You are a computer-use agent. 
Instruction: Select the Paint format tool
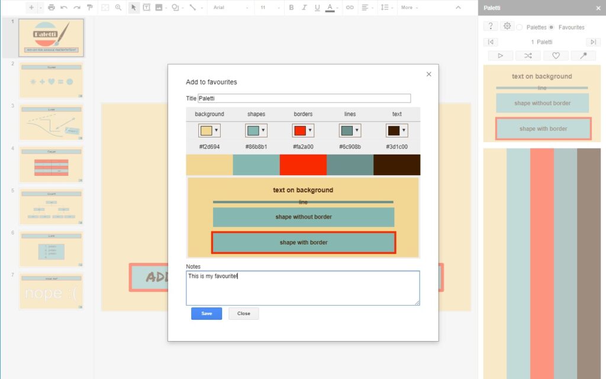coord(89,8)
